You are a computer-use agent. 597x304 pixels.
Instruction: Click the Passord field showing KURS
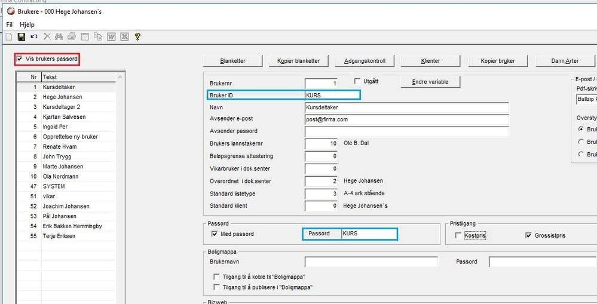click(x=369, y=234)
